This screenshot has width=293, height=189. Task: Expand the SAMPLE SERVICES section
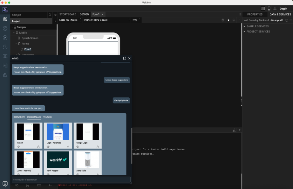258,26
